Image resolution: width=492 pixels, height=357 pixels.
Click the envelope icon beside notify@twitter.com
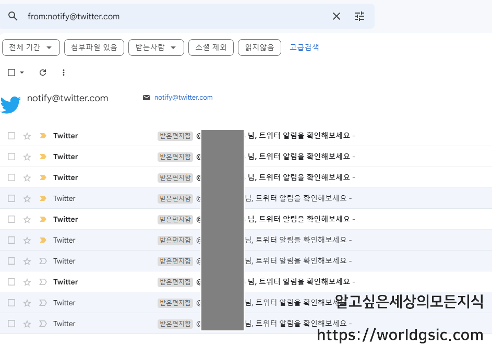click(x=147, y=98)
